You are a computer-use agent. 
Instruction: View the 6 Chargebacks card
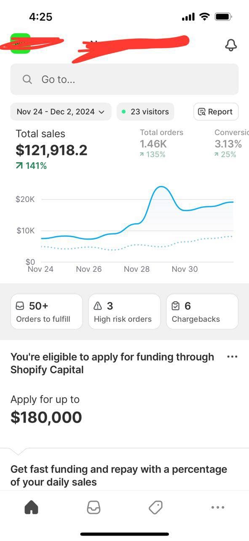pos(202,312)
